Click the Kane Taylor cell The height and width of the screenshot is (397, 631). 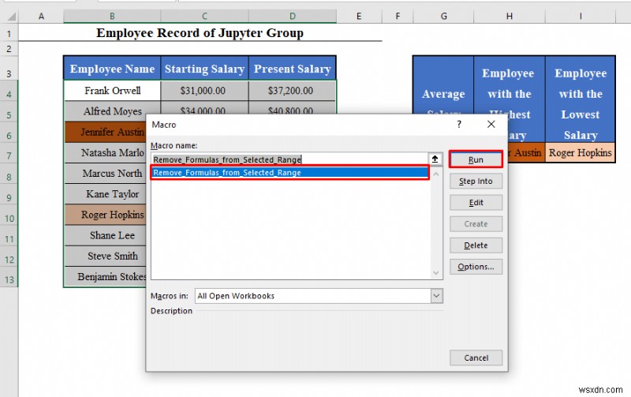(106, 194)
